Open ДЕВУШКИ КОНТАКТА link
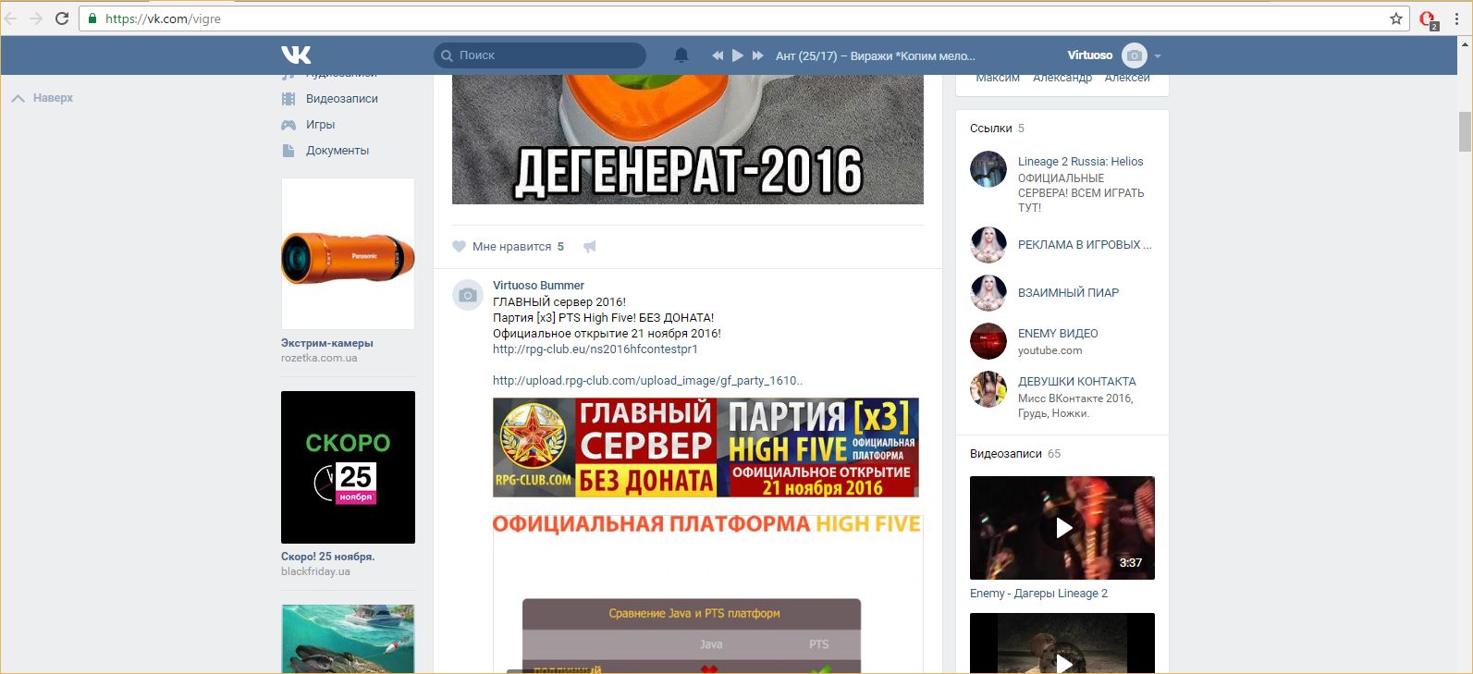Image resolution: width=1473 pixels, height=674 pixels. click(1076, 382)
